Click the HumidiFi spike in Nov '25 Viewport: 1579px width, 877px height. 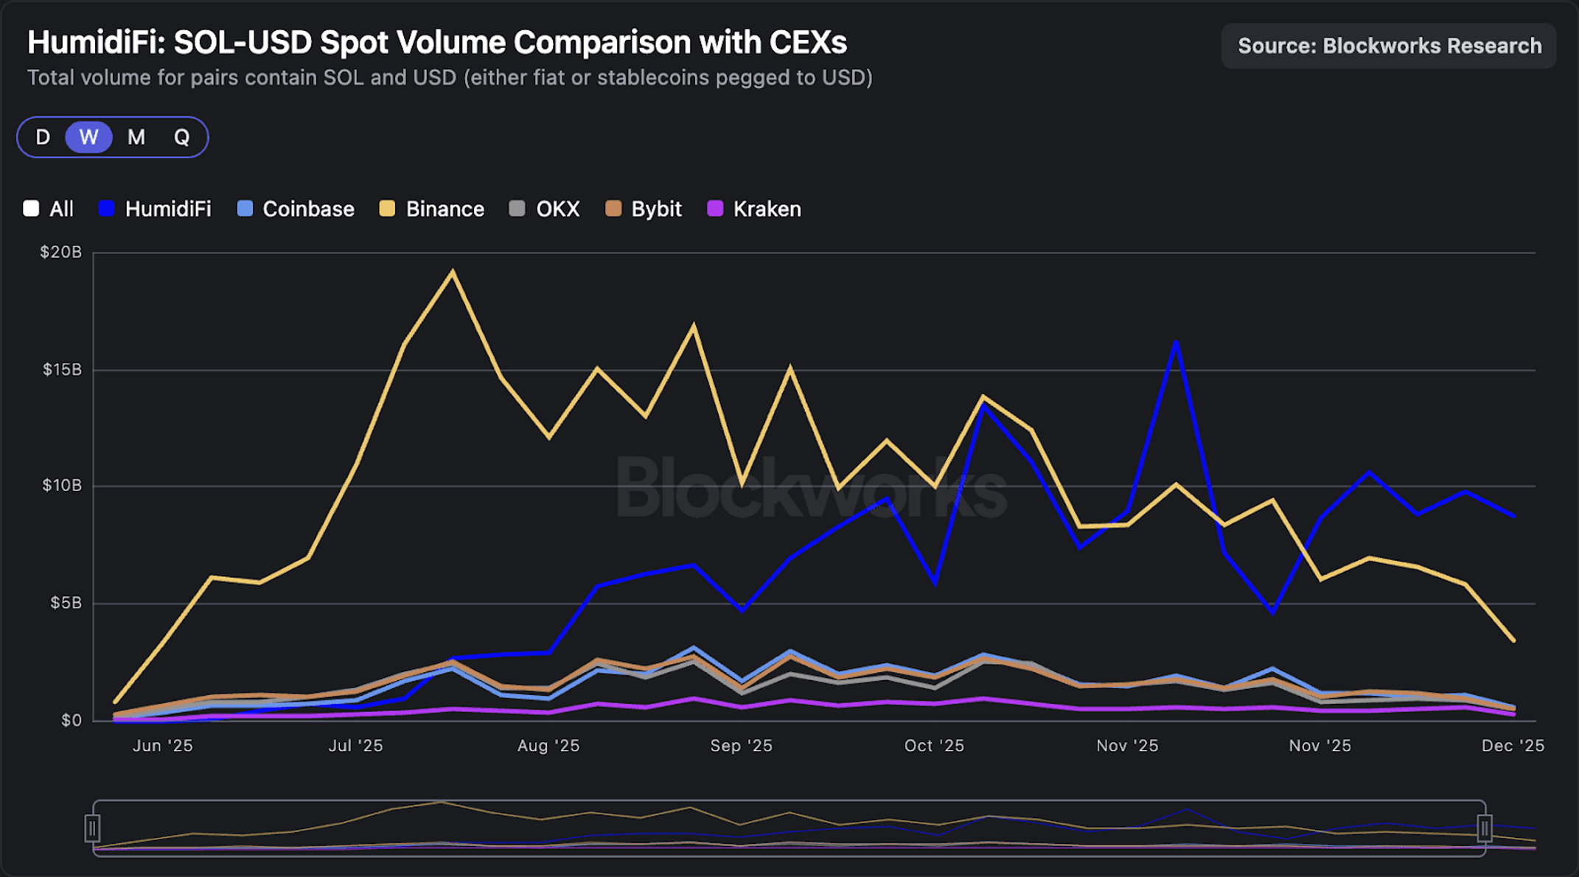pos(1177,341)
